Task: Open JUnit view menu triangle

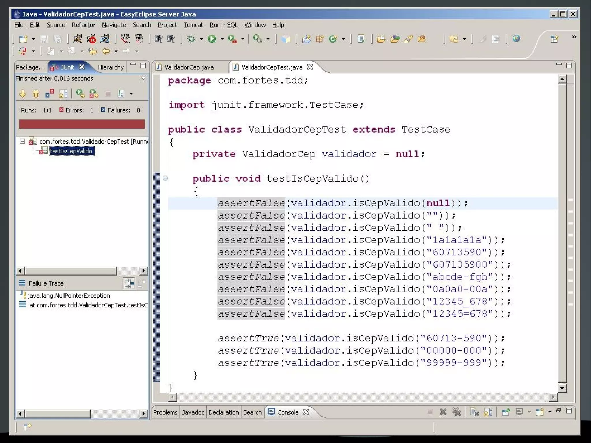Action: (143, 78)
